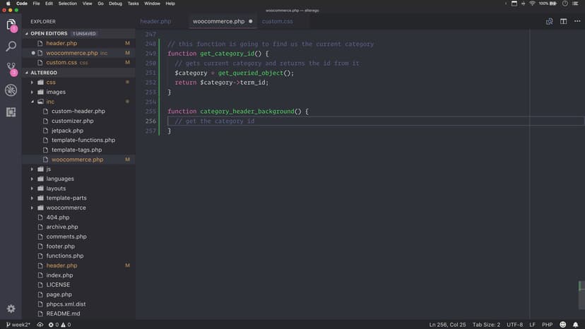Open the Extensions view icon

pos(11,112)
